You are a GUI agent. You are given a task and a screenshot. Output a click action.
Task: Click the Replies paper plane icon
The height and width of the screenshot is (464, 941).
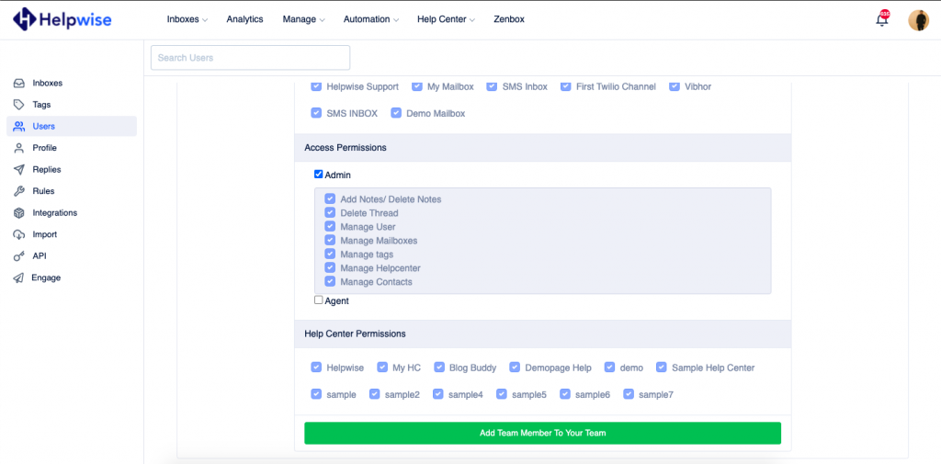click(x=18, y=170)
